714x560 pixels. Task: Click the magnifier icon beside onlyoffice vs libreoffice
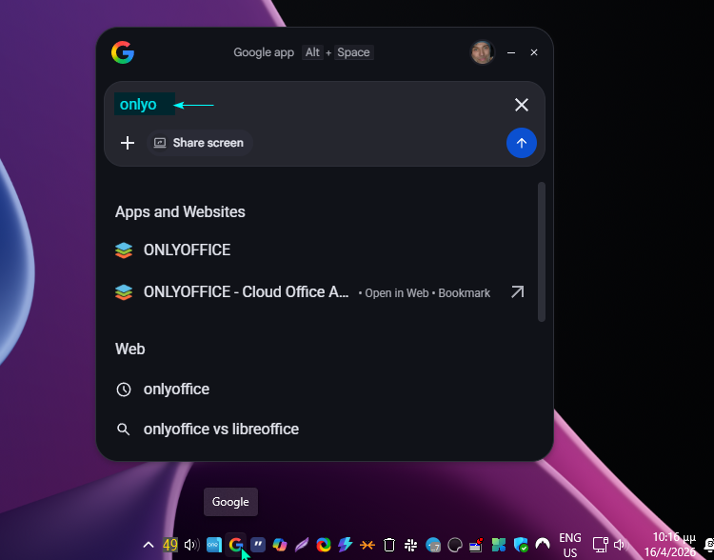click(124, 430)
